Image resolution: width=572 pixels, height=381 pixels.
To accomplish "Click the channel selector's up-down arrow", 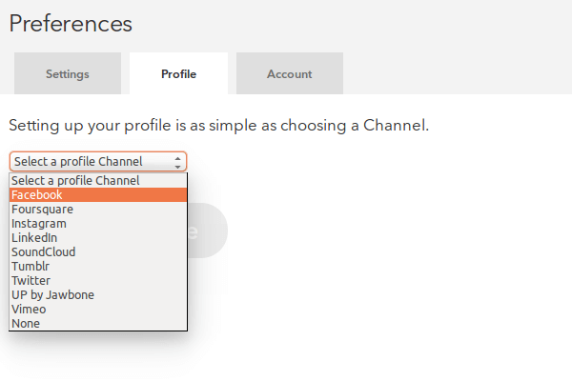I will [178, 162].
